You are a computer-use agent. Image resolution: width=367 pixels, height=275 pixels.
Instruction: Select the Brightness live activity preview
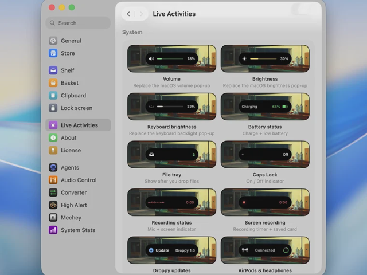(265, 58)
